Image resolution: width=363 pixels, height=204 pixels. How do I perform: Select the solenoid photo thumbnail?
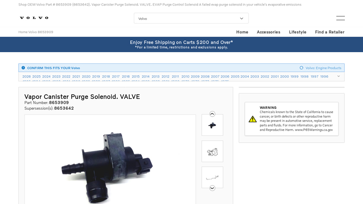tap(212, 125)
